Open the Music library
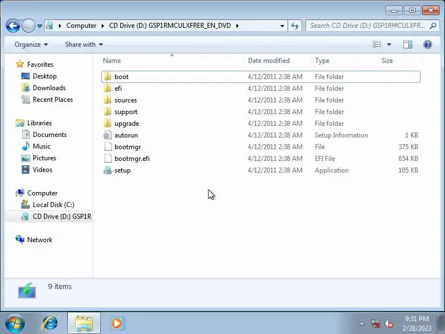 42,146
